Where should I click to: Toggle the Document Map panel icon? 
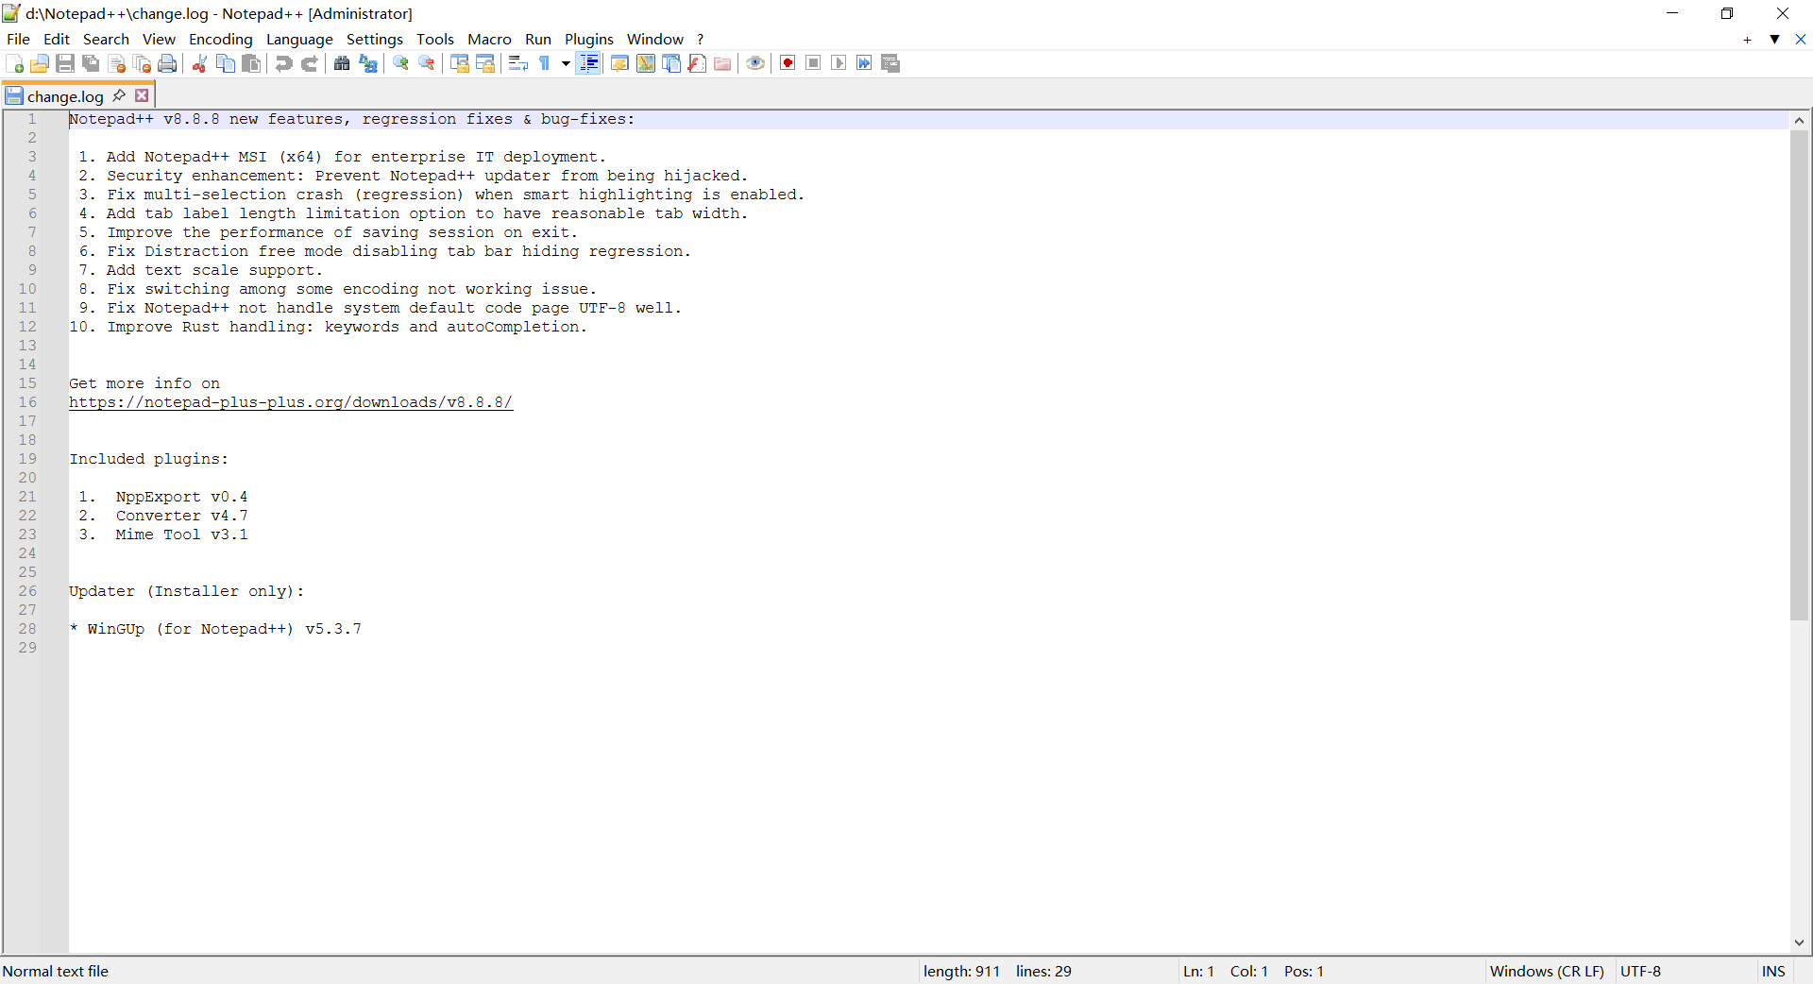point(646,63)
